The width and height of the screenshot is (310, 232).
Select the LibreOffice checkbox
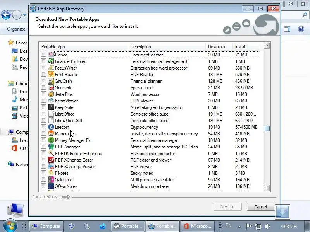pos(43,113)
